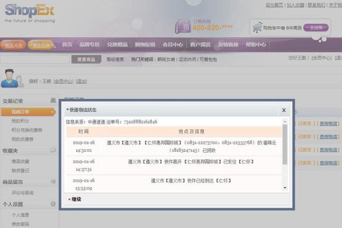Go to 品牌专区 in the navigation bar
This screenshot has height=228, width=342.
(89, 45)
